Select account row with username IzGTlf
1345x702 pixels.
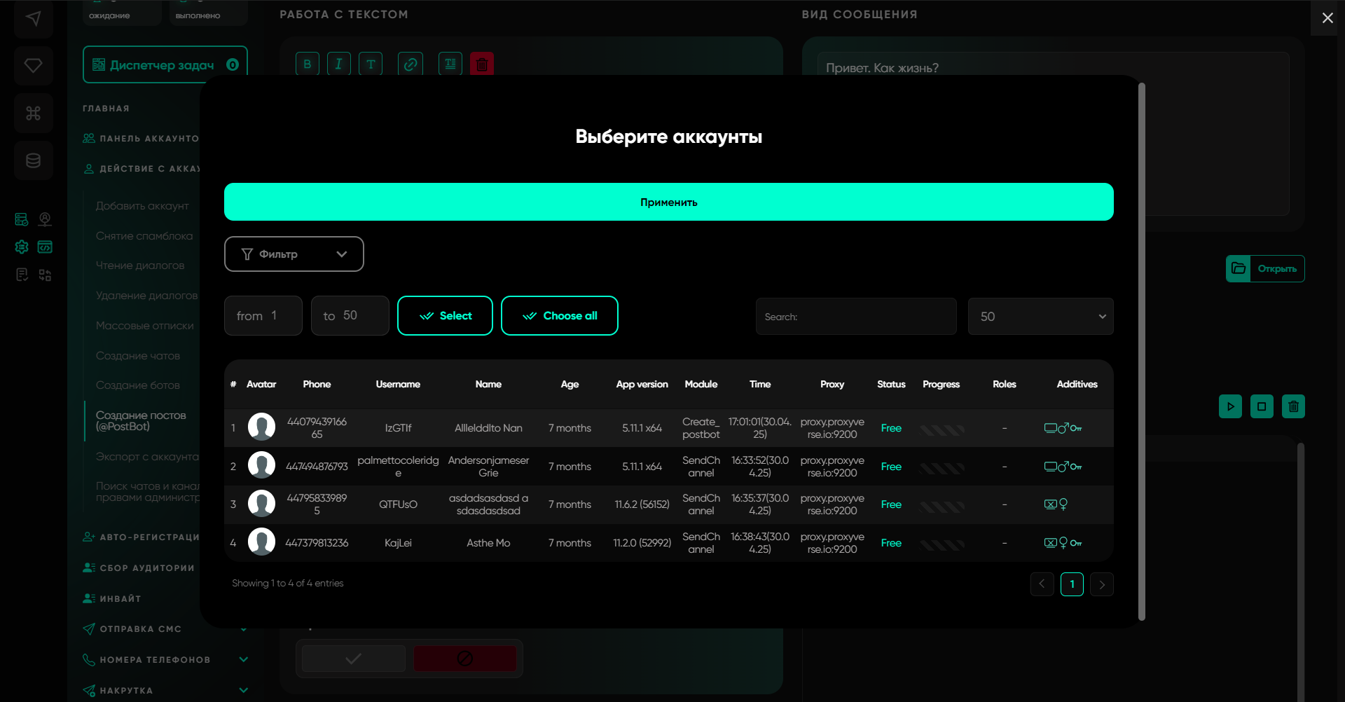(398, 428)
